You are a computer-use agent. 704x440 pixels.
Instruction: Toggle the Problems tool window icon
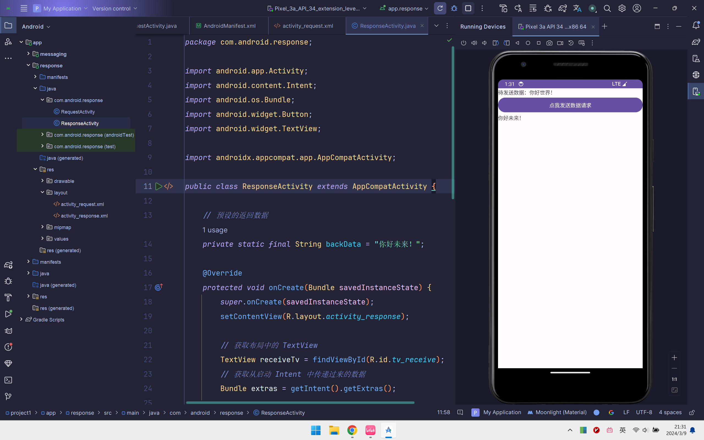click(x=9, y=347)
